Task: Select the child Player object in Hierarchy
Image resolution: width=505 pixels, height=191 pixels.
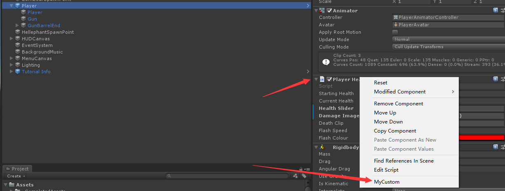Action: coord(35,12)
